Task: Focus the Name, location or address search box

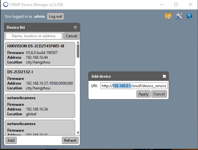Action: 34,36
